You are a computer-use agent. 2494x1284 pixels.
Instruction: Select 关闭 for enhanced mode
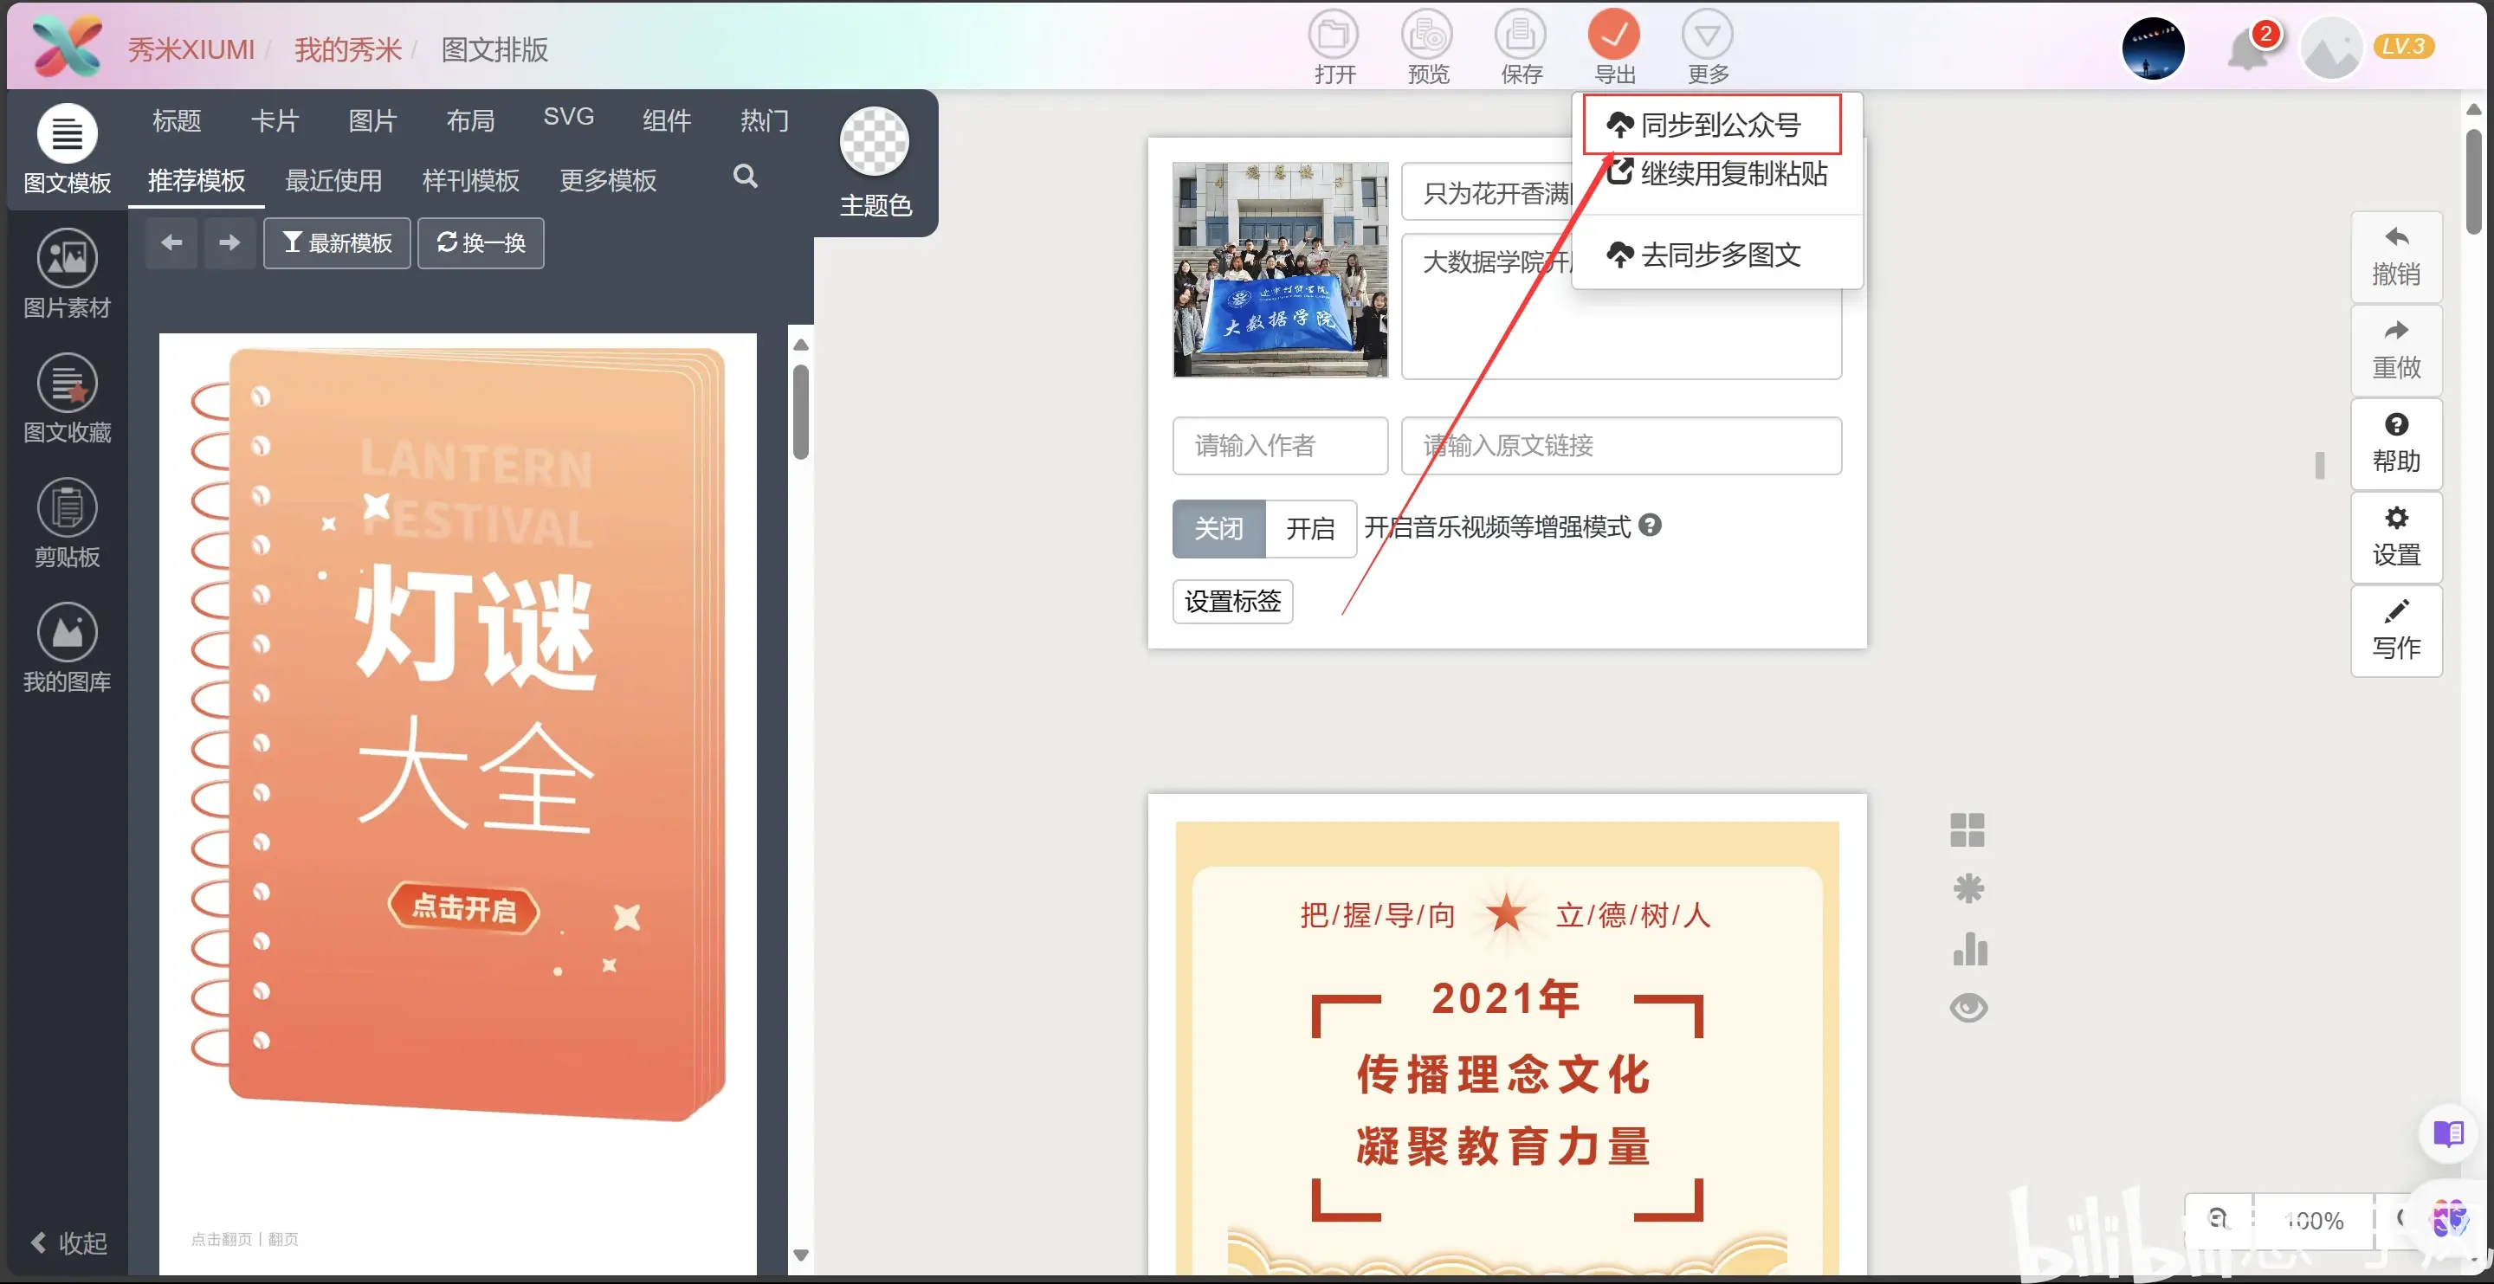[1218, 529]
